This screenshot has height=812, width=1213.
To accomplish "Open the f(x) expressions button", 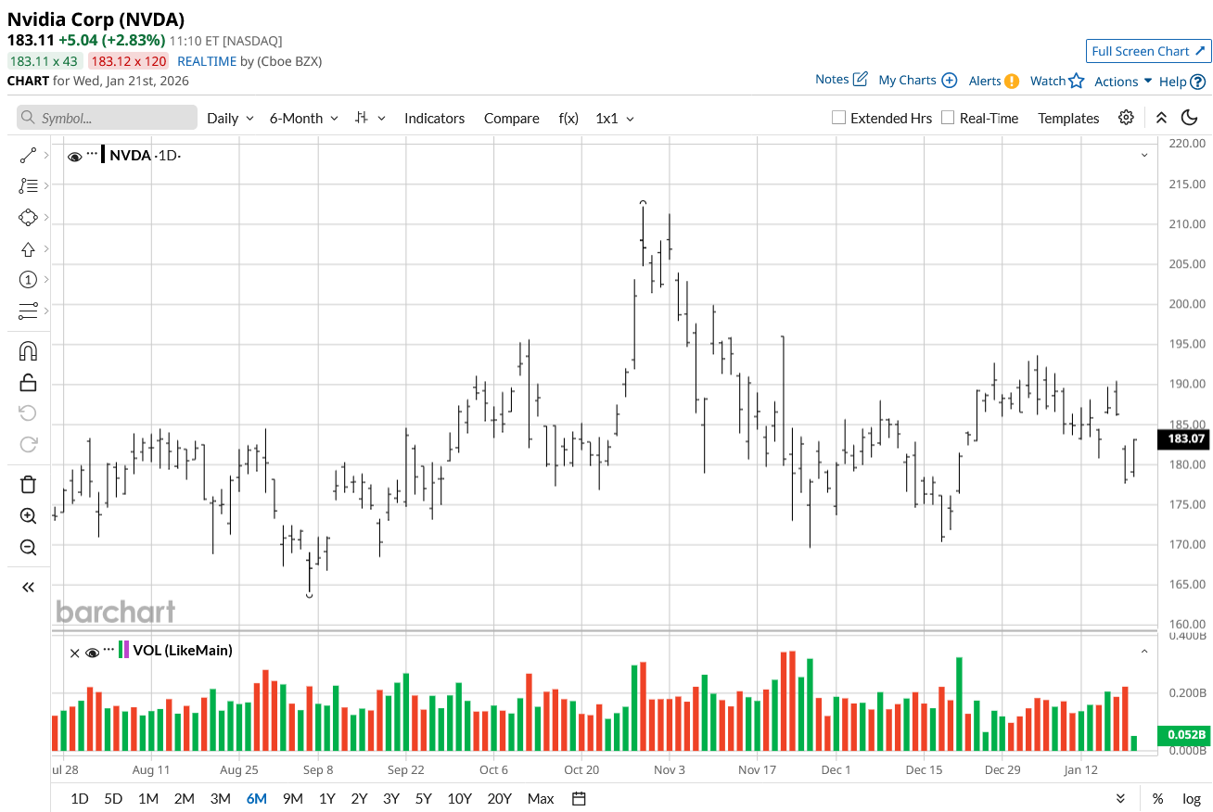I will pyautogui.click(x=568, y=118).
